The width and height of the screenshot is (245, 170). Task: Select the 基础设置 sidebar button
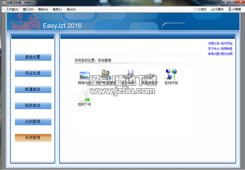point(33,57)
